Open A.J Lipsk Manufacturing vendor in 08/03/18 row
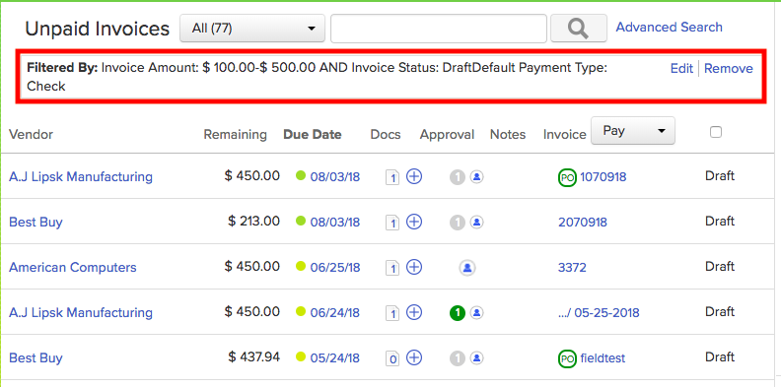 [x=81, y=176]
